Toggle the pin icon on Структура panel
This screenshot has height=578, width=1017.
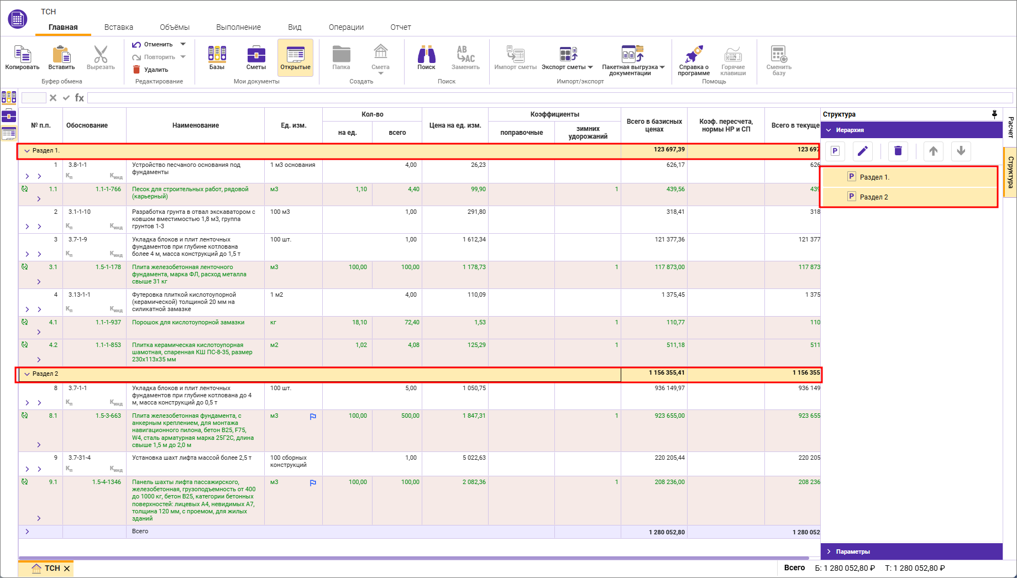[994, 114]
